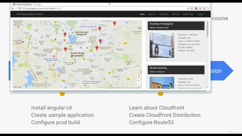Click the Snow World place marker
Screen dimensions: 242x136
coord(75,43)
